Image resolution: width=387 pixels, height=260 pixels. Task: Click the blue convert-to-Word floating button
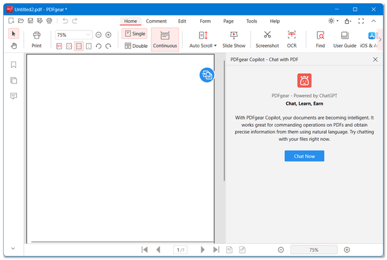point(207,75)
